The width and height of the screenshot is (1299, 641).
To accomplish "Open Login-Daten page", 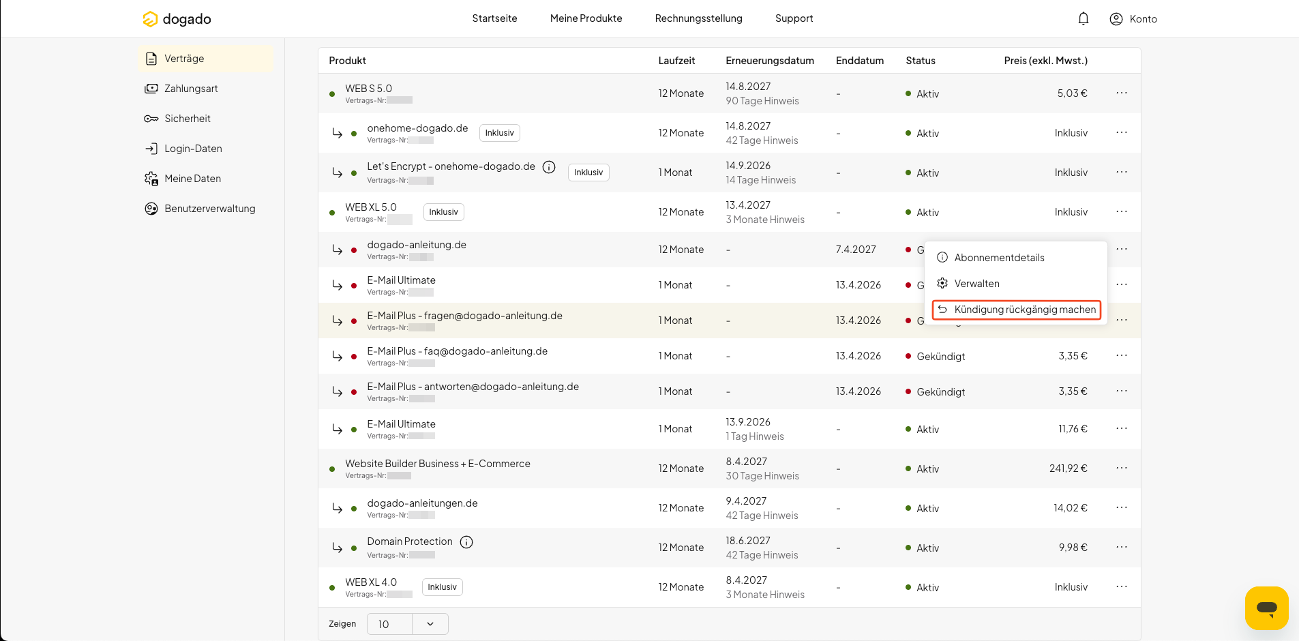I will (x=206, y=149).
